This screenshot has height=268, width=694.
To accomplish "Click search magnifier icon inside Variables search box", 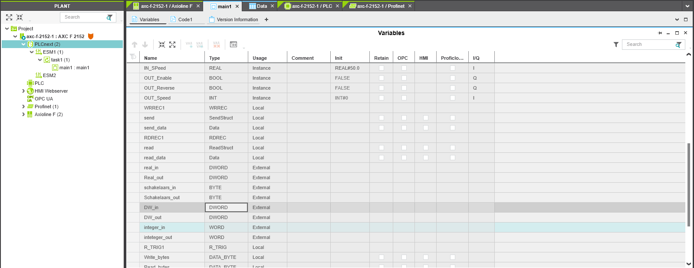I will coord(678,45).
